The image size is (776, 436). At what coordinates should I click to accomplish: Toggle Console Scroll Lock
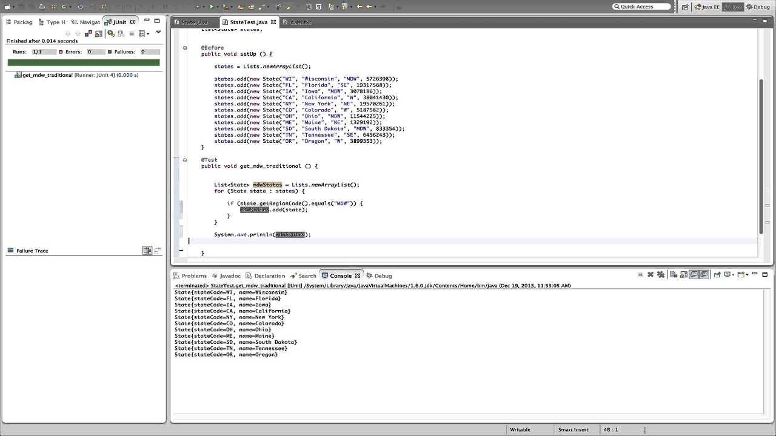coord(684,274)
